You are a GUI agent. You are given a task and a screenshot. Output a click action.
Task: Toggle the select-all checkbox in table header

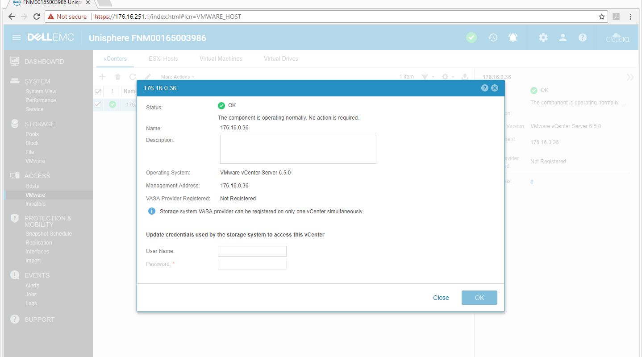[98, 91]
